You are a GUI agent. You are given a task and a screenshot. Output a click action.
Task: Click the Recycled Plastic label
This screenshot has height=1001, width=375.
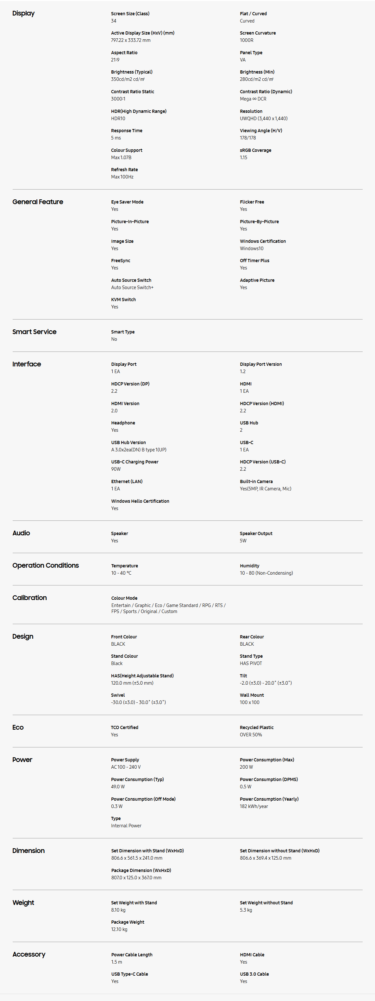pos(256,727)
